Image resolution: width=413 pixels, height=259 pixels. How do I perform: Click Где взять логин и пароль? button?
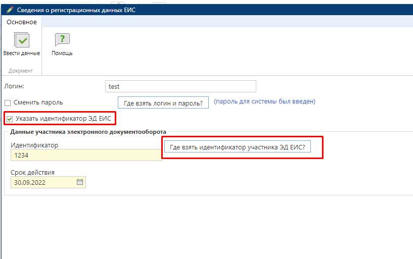point(163,103)
